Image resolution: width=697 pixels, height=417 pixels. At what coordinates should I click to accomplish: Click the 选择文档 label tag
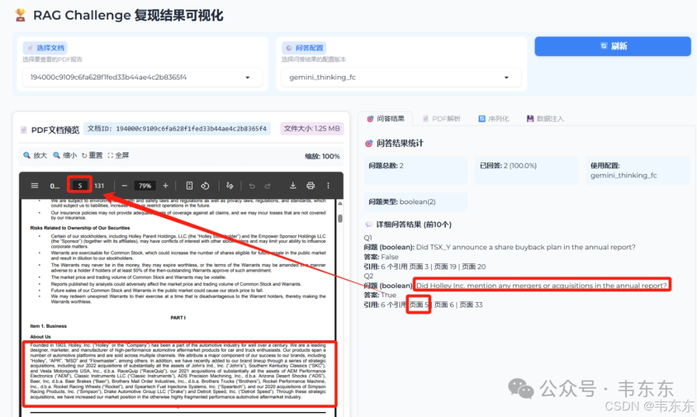pos(45,48)
